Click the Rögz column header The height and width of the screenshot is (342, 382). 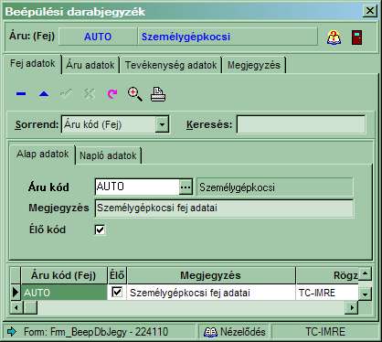tap(327, 275)
